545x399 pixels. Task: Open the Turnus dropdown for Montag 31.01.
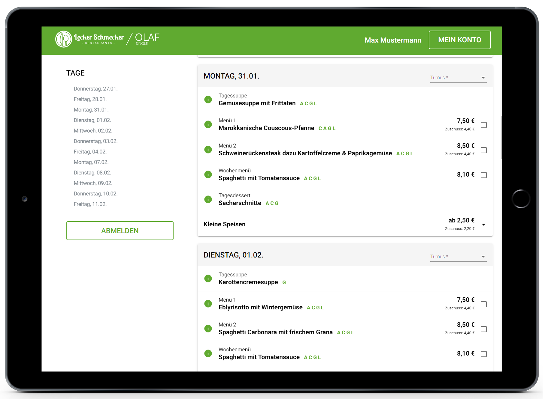458,78
